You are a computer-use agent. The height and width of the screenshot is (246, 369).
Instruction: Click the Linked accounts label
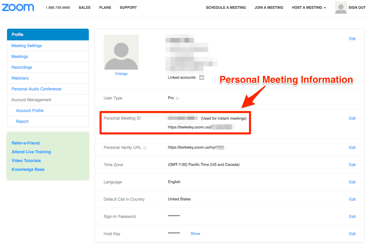pyautogui.click(x=182, y=78)
